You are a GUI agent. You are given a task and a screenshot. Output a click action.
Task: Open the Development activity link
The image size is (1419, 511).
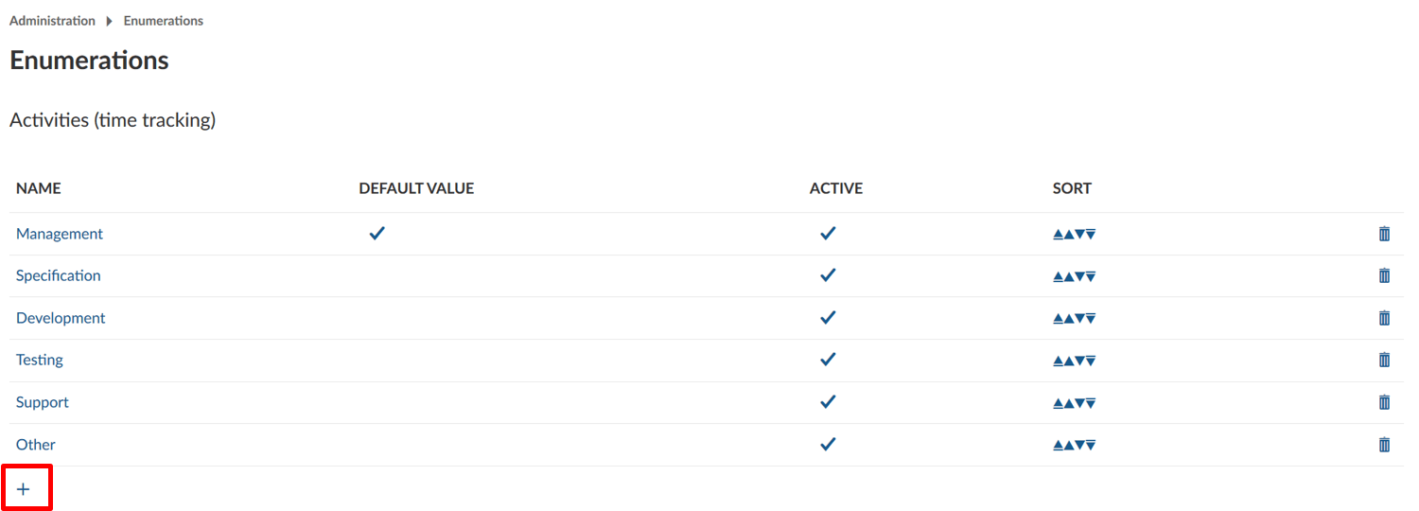[61, 318]
